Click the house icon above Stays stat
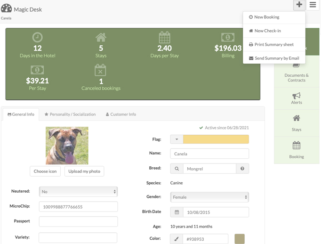The height and width of the screenshot is (244, 321). [x=101, y=37]
